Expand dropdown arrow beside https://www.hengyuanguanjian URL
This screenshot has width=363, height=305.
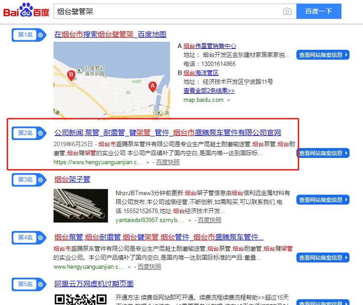point(148,163)
